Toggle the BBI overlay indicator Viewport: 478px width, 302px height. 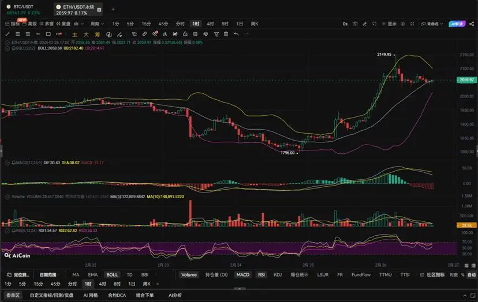click(145, 274)
